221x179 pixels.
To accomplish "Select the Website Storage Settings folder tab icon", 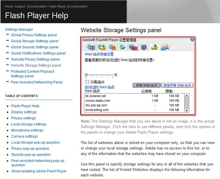I will [x=155, y=47].
